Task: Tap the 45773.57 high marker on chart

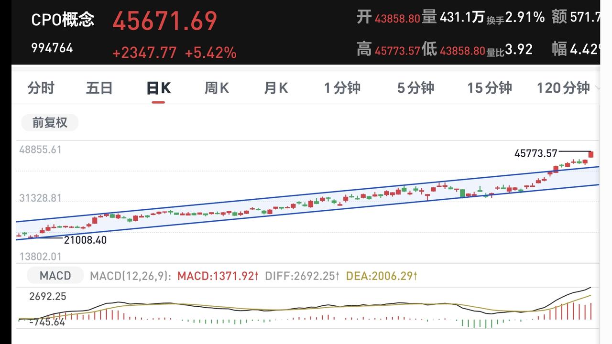Action: (x=536, y=153)
